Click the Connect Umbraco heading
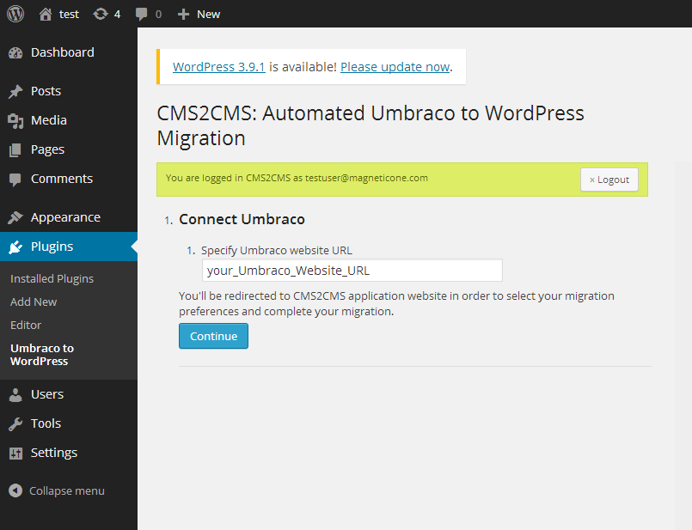Viewport: 692px width, 530px height. 242,219
